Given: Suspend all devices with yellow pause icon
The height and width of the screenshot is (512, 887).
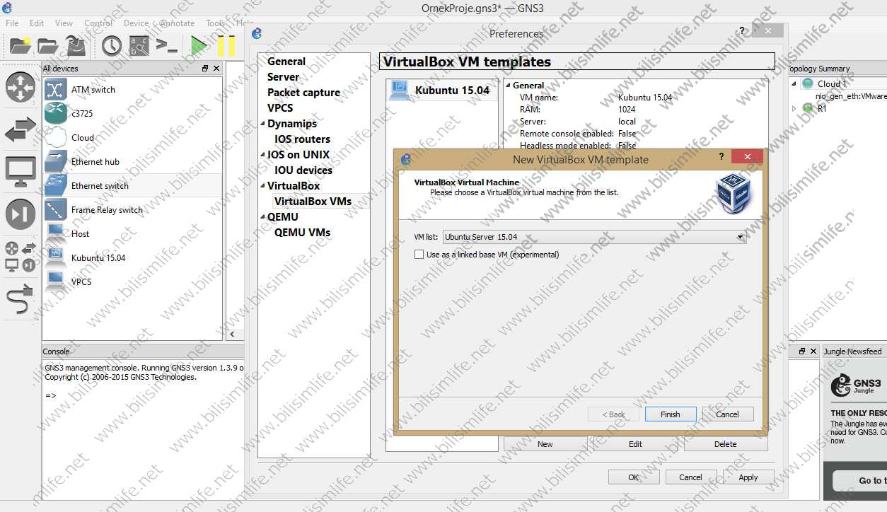Looking at the screenshot, I should tap(226, 46).
